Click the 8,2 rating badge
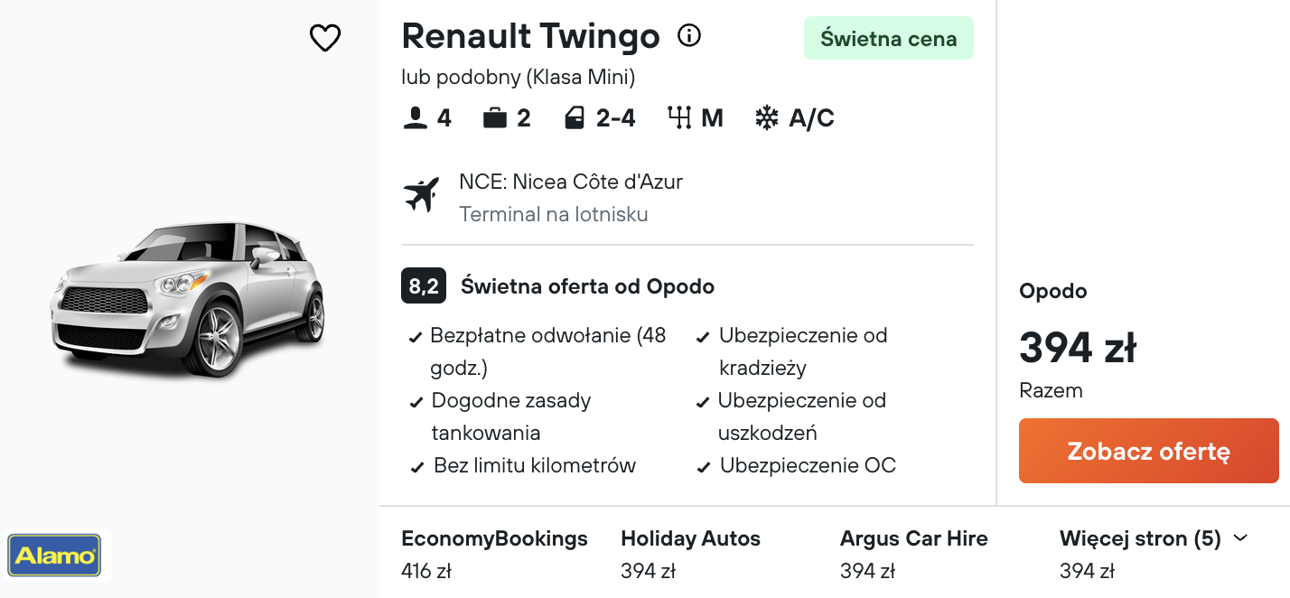Screen dimensions: 1290x598 424,286
